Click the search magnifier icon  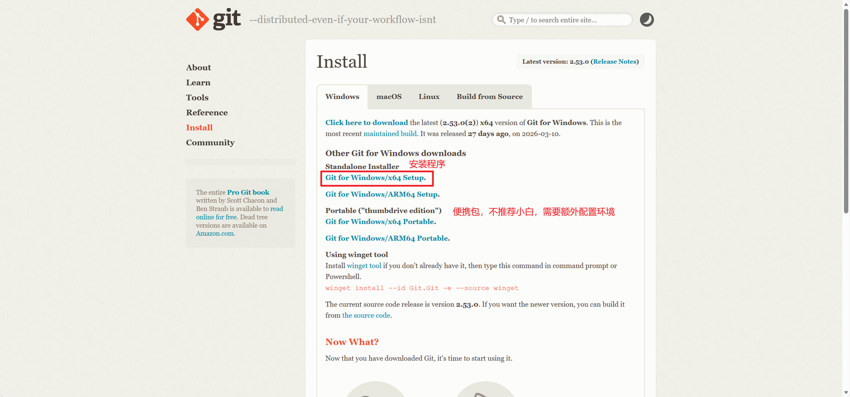(501, 20)
